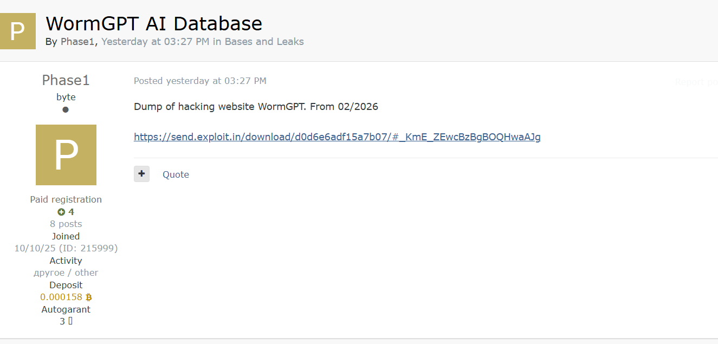Screen dimensions: 718x344
Task: Click the 0.000158 deposit amount
Action: [x=61, y=297]
